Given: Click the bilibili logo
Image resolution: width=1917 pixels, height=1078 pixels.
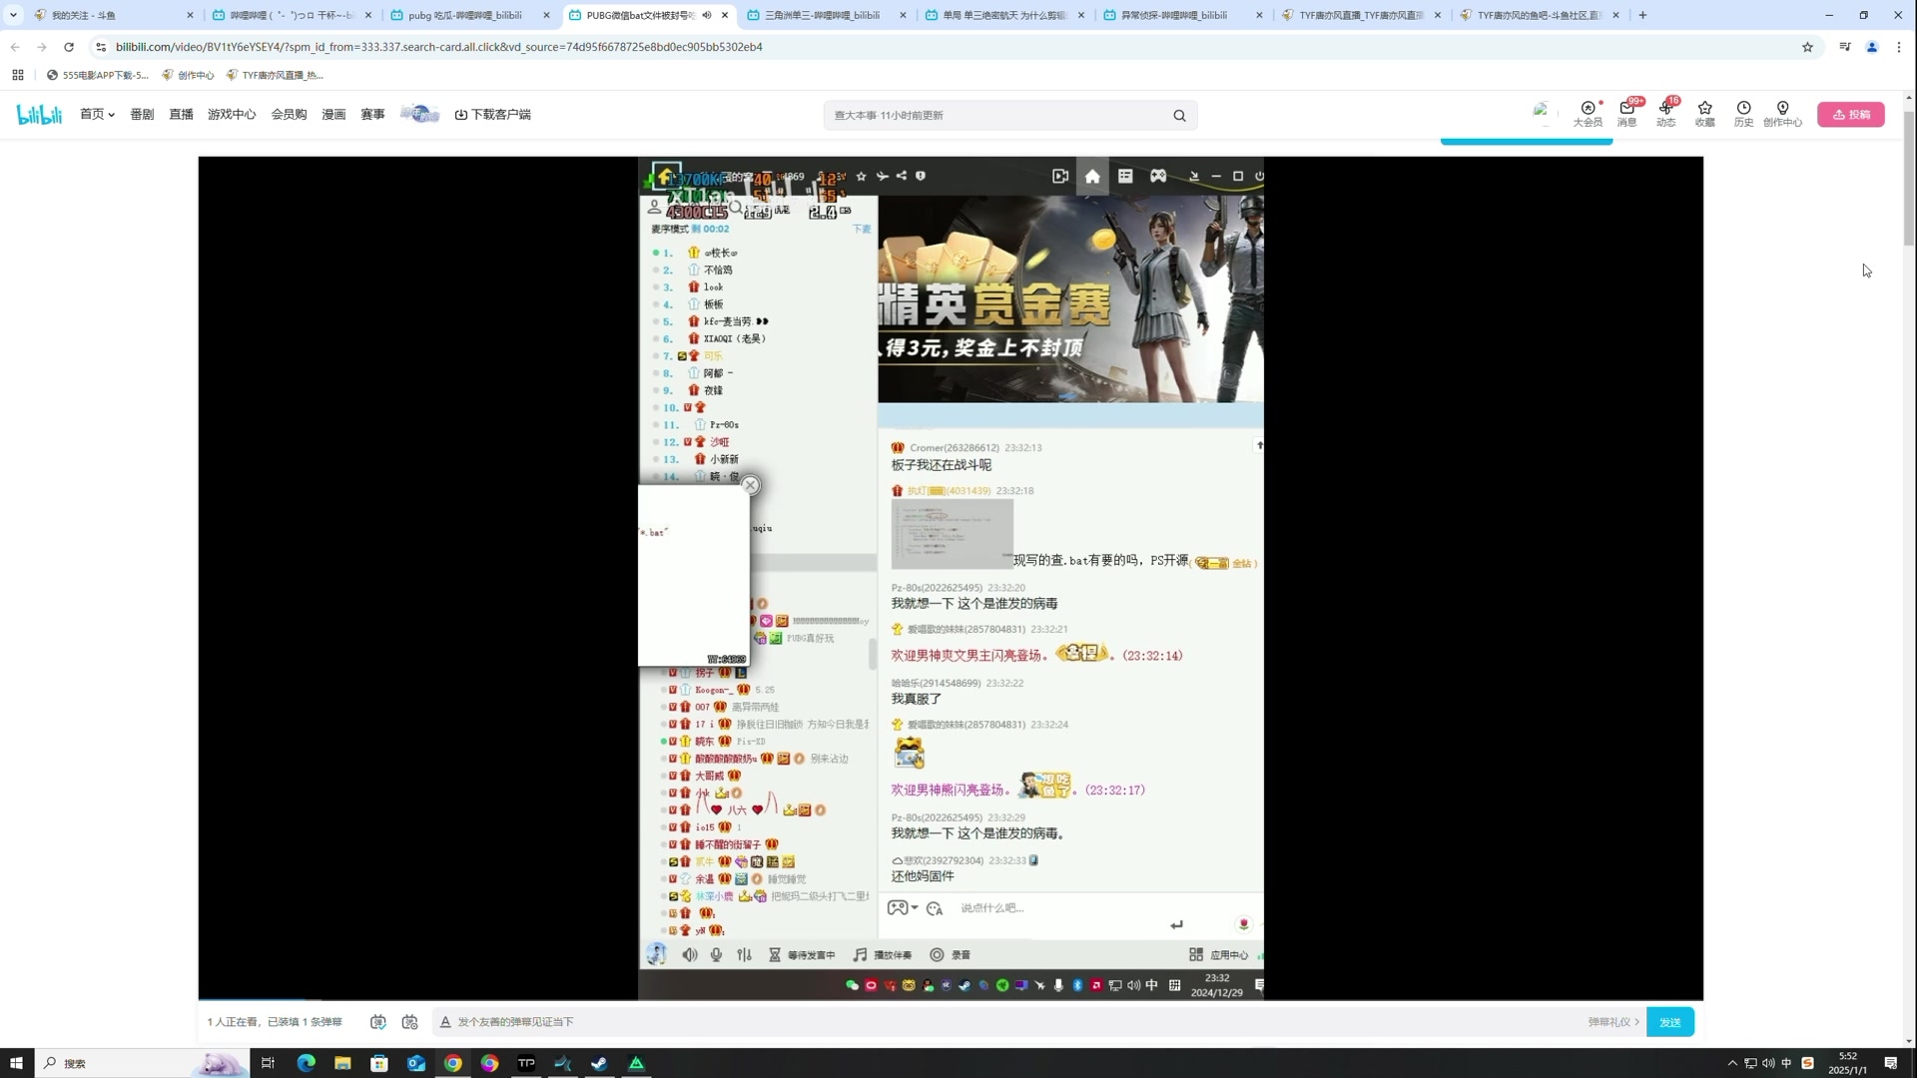Looking at the screenshot, I should point(40,115).
